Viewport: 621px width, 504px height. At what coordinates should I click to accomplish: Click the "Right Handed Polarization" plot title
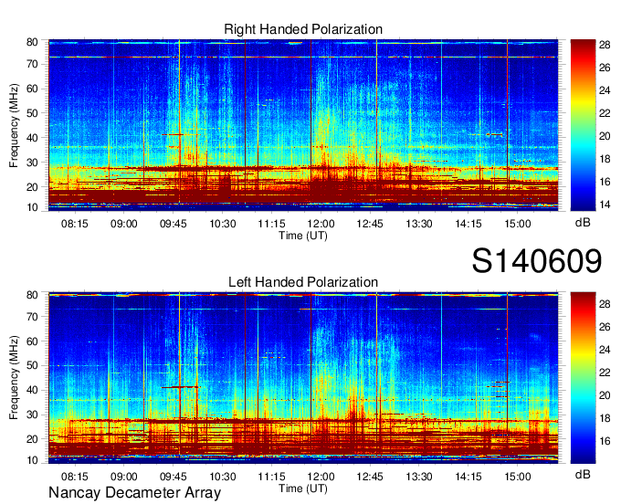(303, 29)
